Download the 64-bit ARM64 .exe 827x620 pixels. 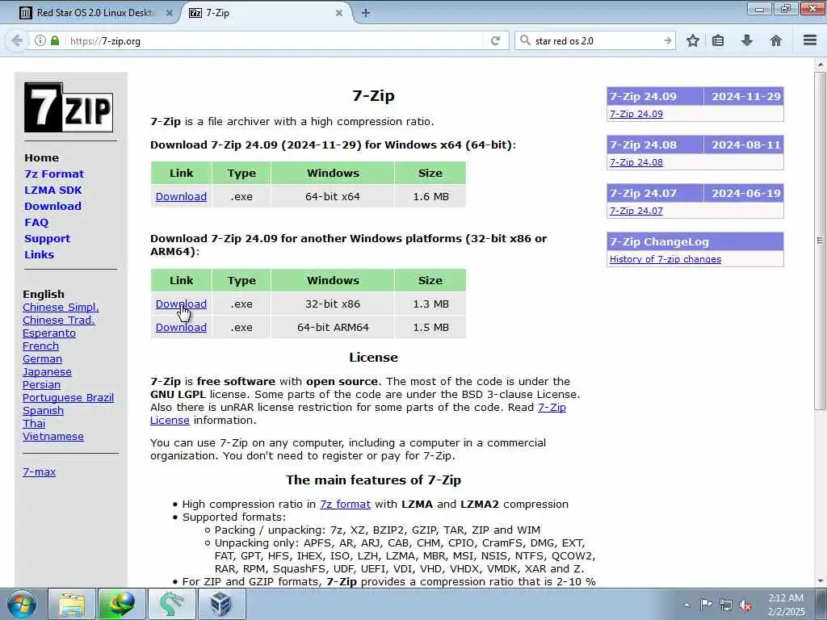tap(181, 328)
